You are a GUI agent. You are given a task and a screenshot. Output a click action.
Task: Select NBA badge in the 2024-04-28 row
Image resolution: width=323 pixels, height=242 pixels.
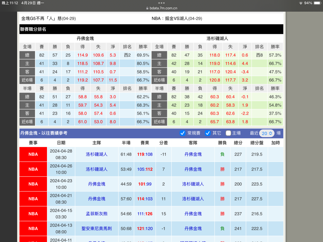(33, 154)
